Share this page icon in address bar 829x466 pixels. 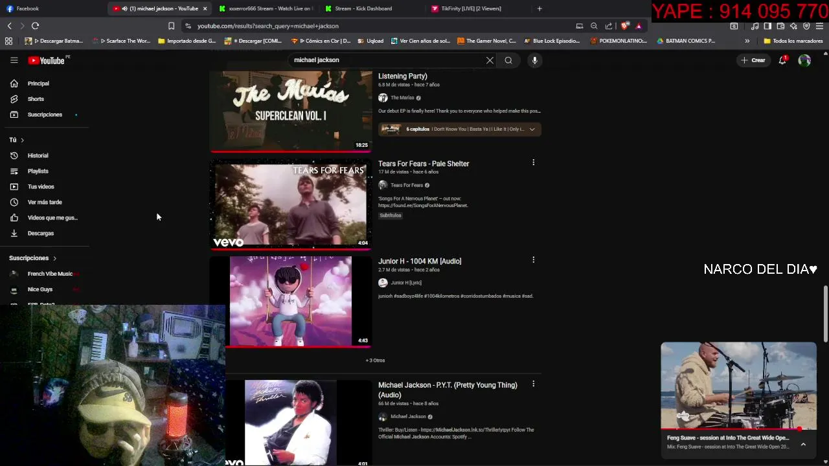(x=609, y=26)
